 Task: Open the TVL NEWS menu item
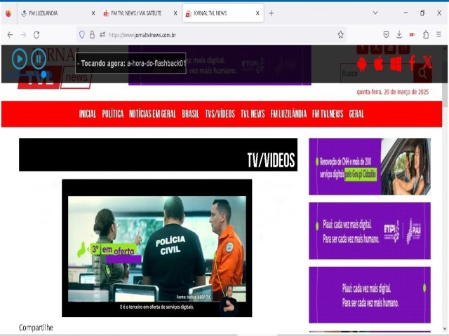pos(253,114)
